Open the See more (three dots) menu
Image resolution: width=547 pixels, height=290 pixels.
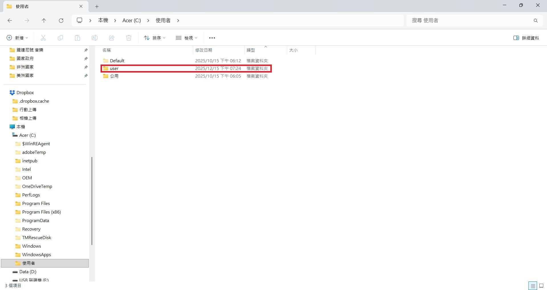pos(212,38)
